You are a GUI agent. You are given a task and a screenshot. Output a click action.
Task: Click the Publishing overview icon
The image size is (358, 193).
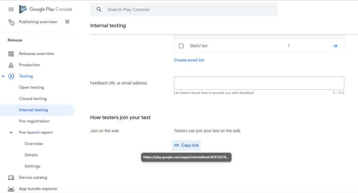point(11,22)
